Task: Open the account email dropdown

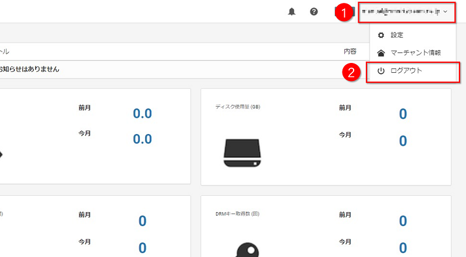Action: click(x=402, y=11)
